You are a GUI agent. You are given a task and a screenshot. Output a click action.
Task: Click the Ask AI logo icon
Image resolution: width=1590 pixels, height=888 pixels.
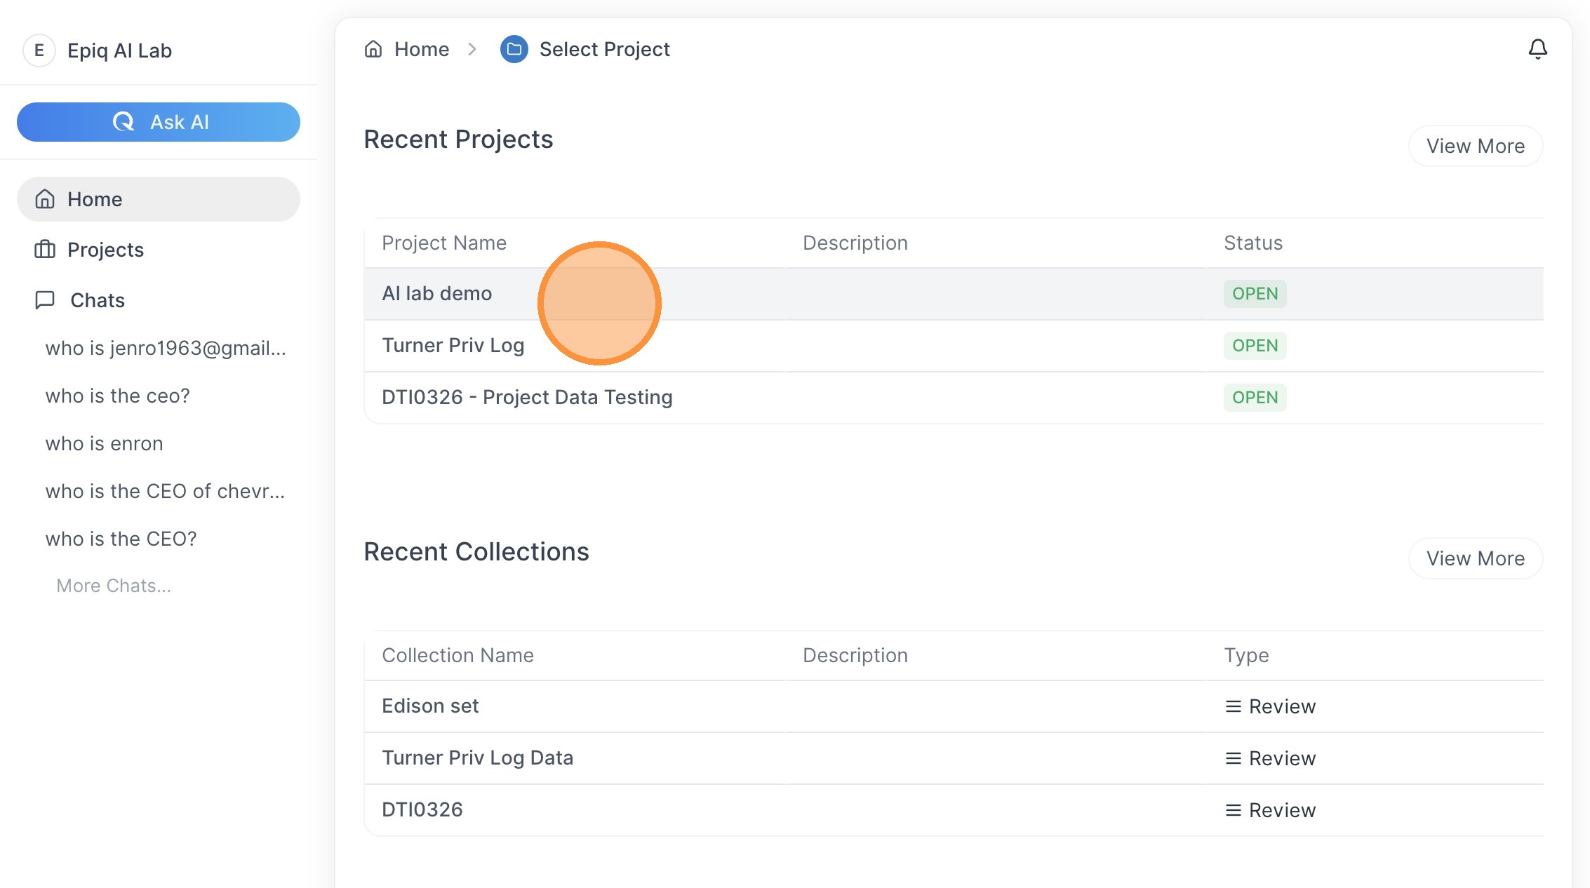click(x=123, y=122)
